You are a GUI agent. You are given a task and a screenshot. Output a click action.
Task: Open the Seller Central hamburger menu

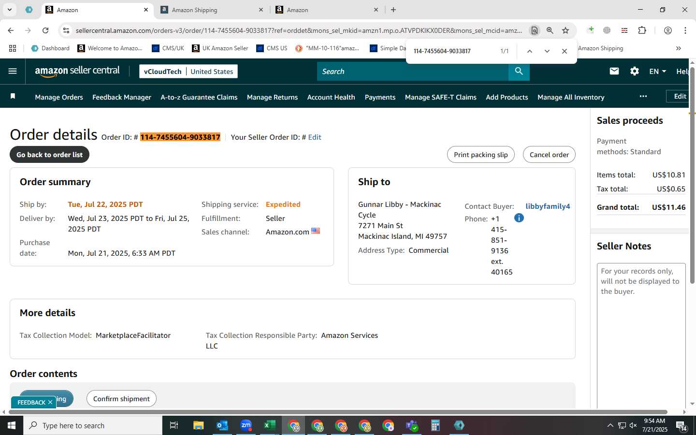coord(13,71)
